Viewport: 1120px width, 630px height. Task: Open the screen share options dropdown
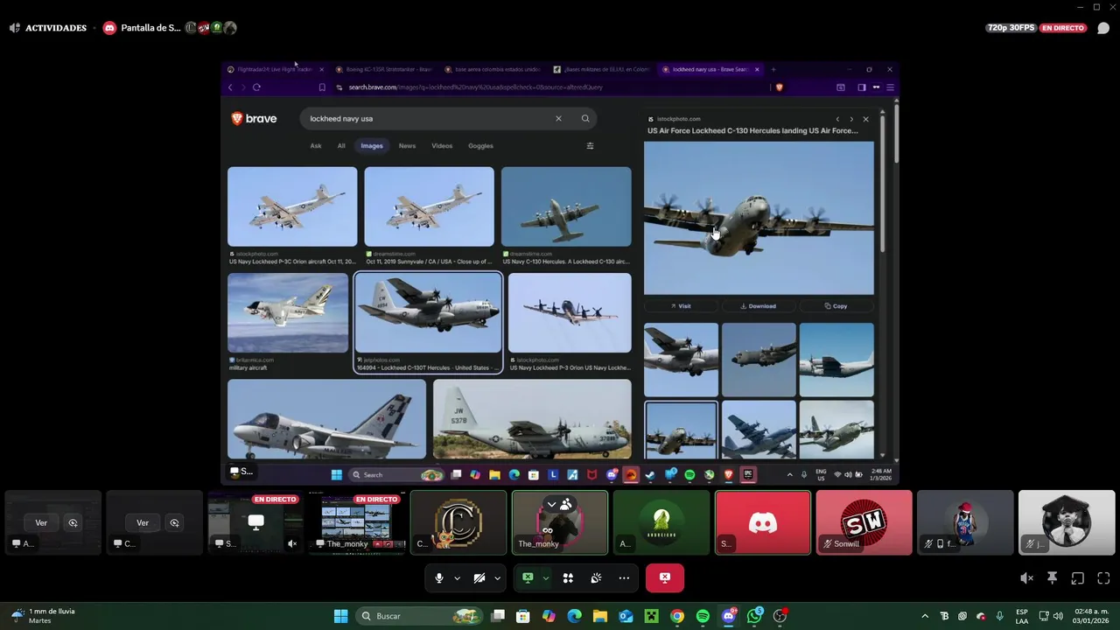(545, 578)
